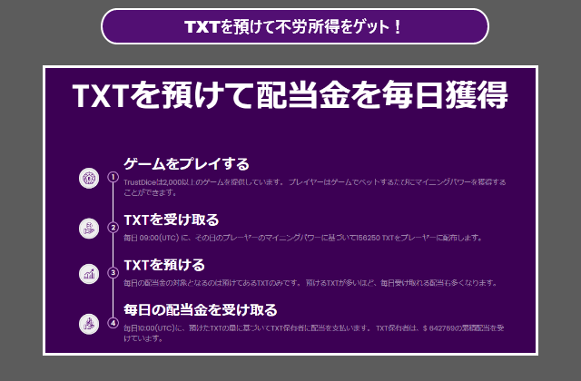This screenshot has height=381, width=581.
Task: Open the TXTを預ける step heading
Action: click(x=164, y=265)
